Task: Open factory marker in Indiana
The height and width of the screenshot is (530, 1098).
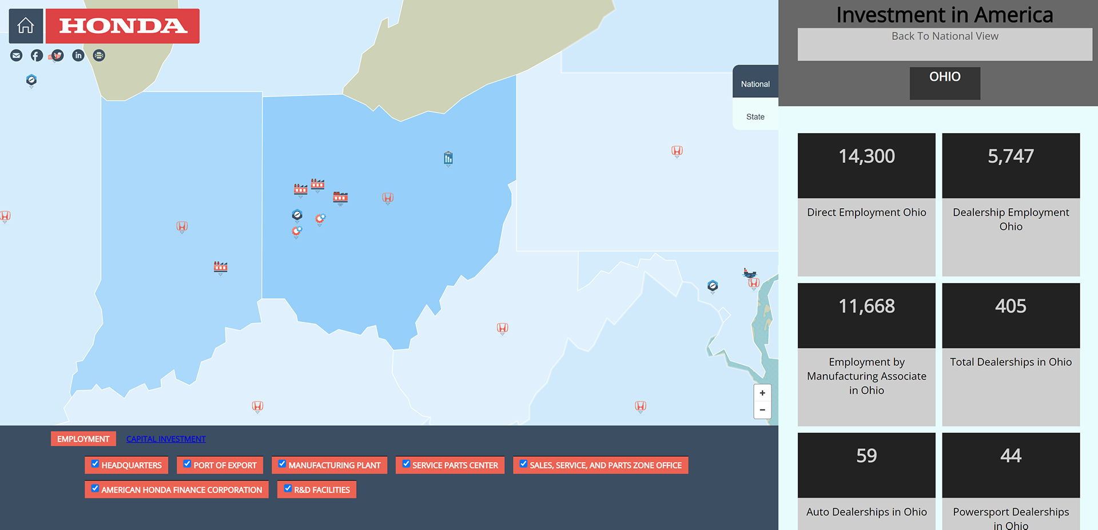Action: pyautogui.click(x=220, y=268)
